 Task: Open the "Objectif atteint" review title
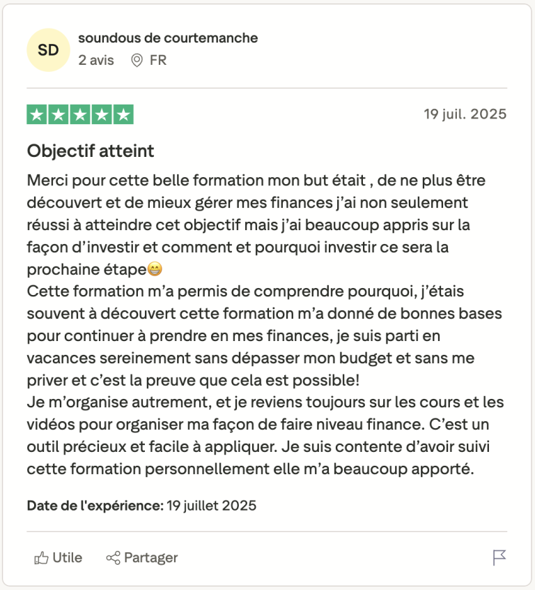[91, 151]
